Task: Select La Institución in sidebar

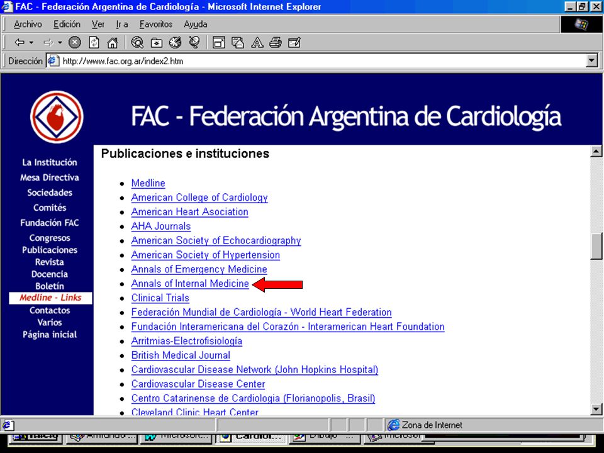Action: pos(49,162)
